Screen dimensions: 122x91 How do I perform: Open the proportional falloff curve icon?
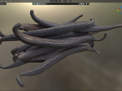coord(70,1)
